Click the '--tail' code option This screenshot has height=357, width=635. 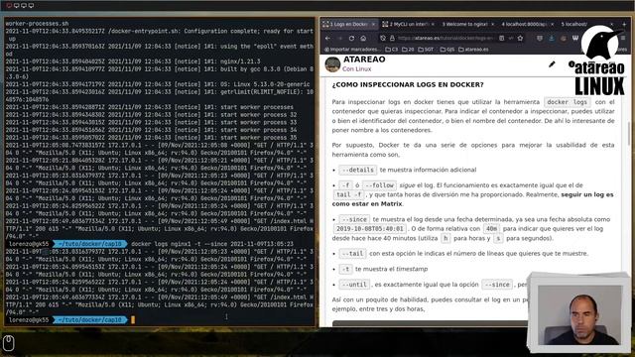point(352,254)
